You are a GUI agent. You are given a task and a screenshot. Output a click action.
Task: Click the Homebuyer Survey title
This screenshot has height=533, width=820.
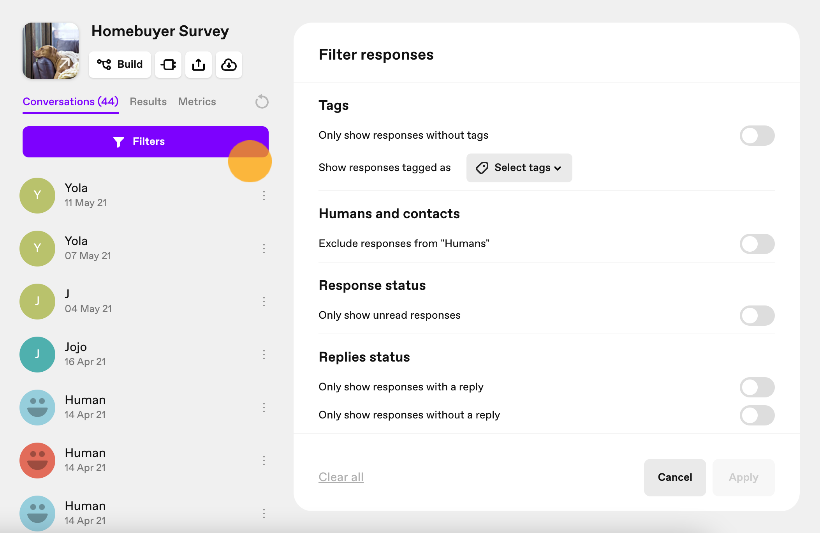click(x=160, y=31)
